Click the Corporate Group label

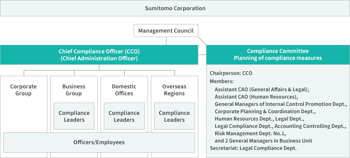tap(23, 90)
